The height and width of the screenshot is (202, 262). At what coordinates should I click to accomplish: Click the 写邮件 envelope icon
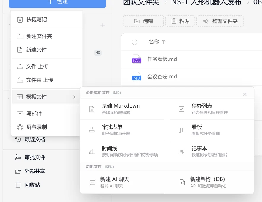point(20,114)
